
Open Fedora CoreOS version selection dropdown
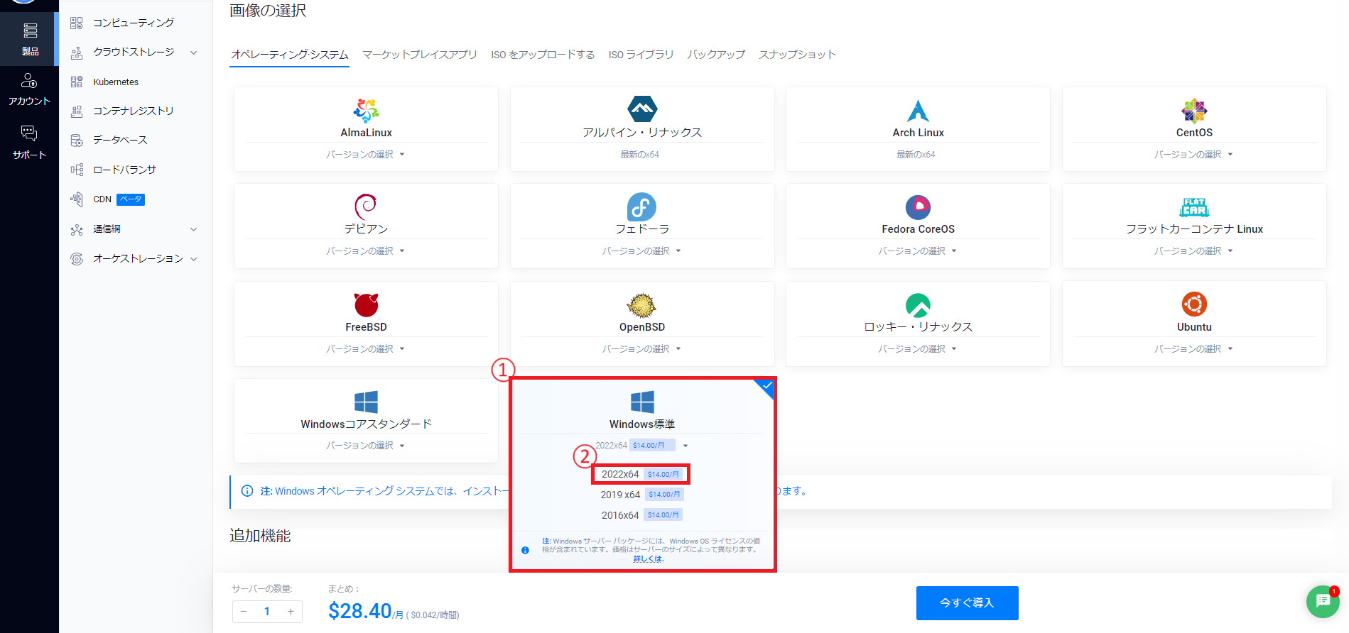tap(917, 251)
